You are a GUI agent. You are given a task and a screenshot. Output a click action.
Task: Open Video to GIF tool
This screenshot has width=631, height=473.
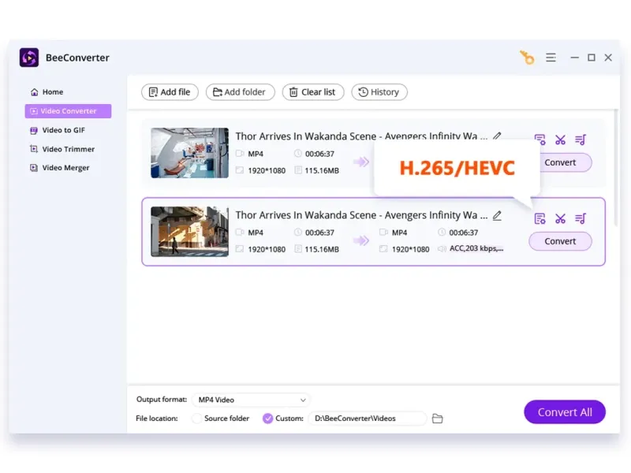pos(63,130)
